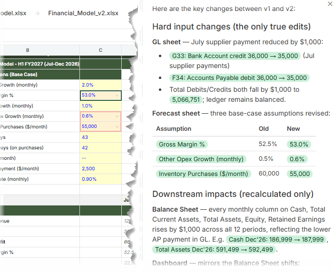Click the arrow between the file names
The width and height of the screenshot is (333, 273).
click(37, 13)
